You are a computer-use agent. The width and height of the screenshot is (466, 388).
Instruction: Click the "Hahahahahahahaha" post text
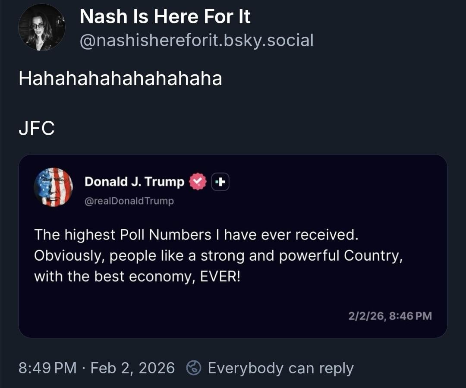point(120,79)
